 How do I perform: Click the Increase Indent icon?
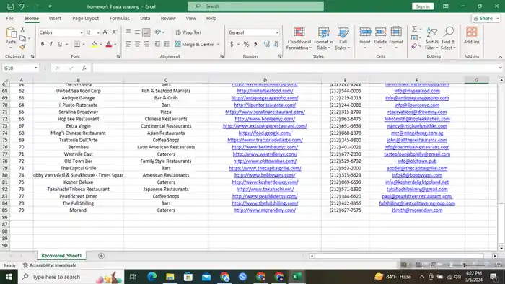[166, 44]
